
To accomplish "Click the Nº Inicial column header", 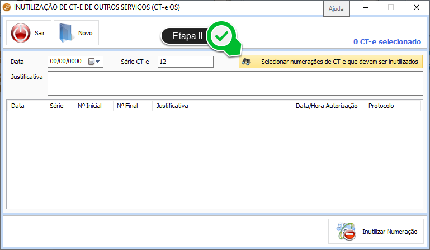I will coord(92,106).
